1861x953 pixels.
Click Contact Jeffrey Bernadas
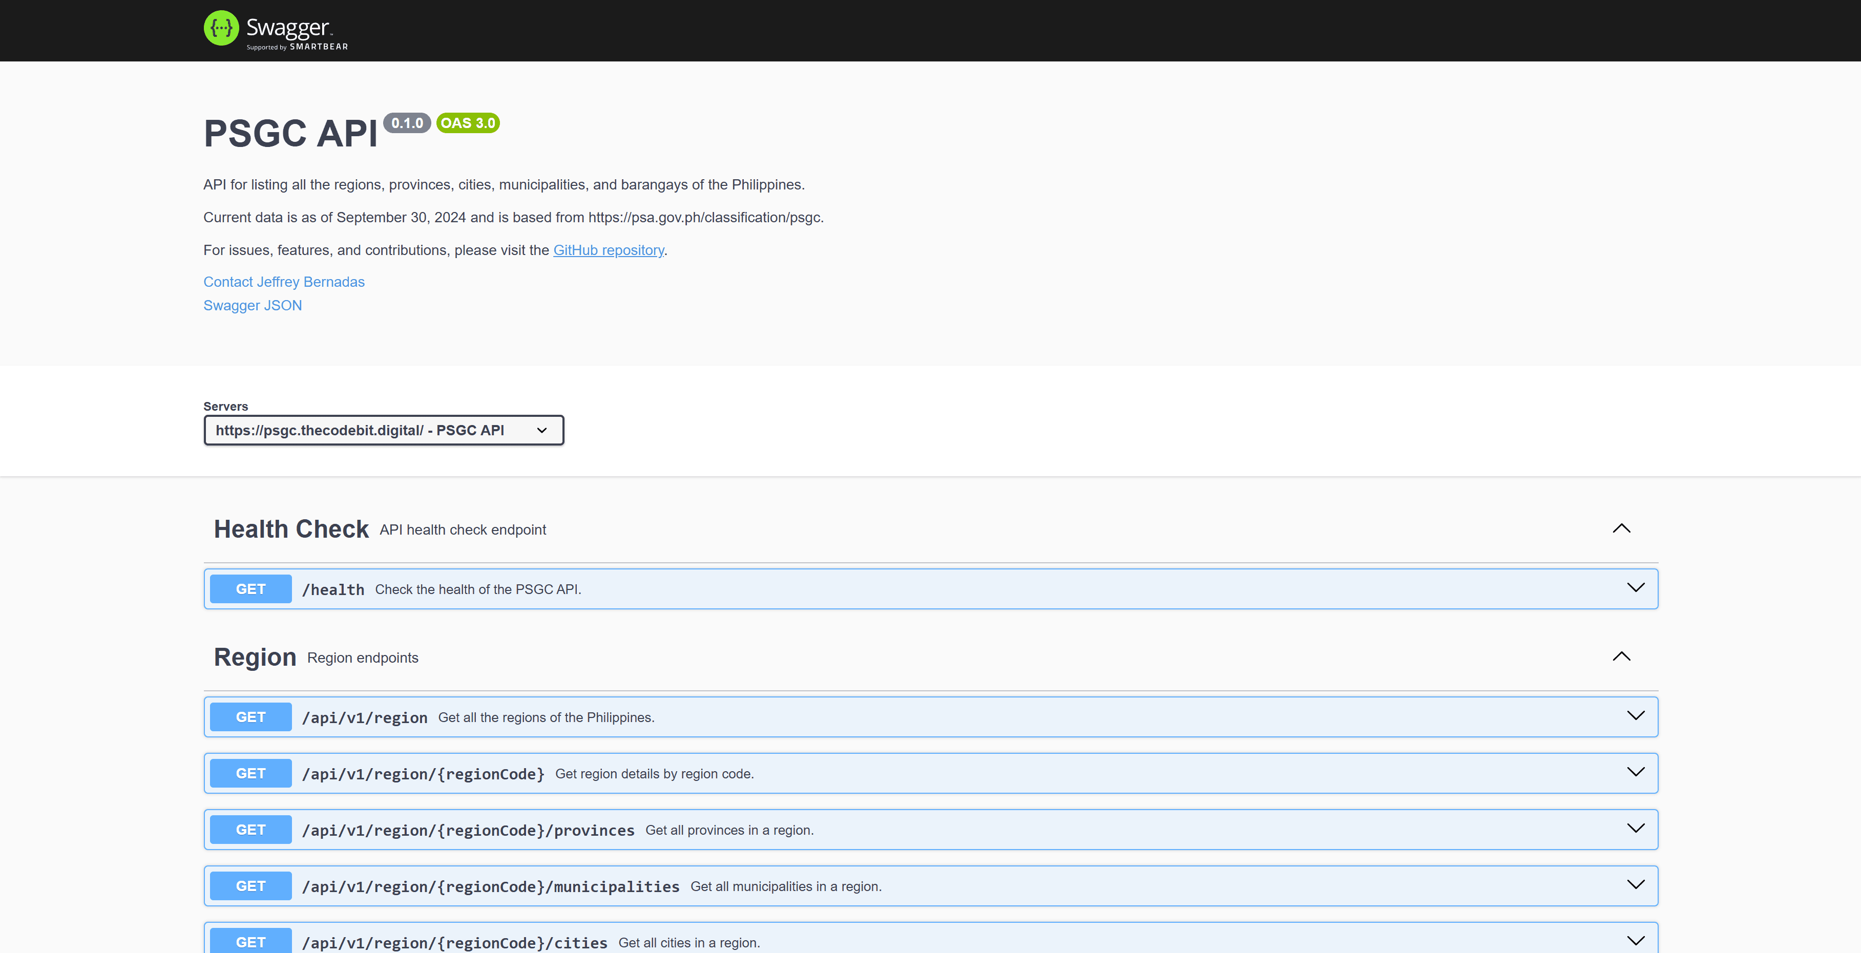pos(283,282)
